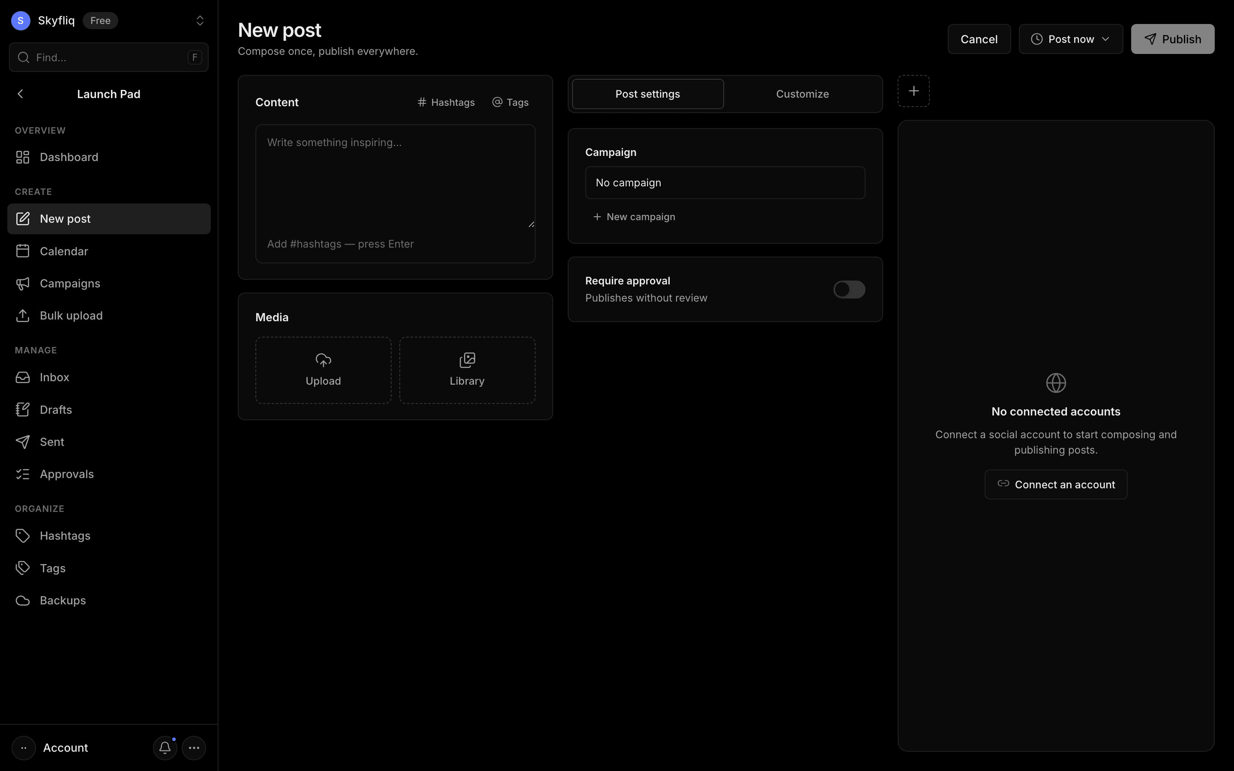
Task: Click the Write something inspiring text area
Action: pyautogui.click(x=395, y=176)
